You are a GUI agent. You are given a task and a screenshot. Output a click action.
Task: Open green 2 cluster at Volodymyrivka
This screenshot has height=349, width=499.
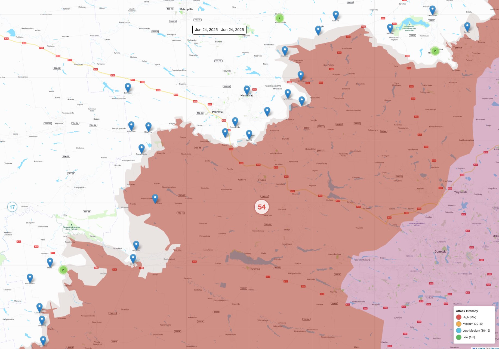(279, 18)
